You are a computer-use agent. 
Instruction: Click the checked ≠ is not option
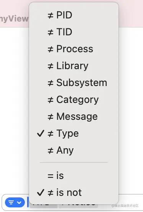(74, 192)
